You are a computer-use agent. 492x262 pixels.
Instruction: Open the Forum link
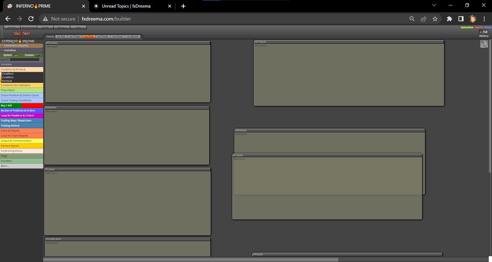tap(488, 27)
